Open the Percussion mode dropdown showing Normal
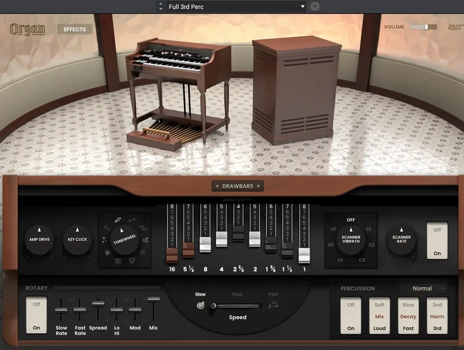The width and height of the screenshot is (464, 350). point(422,288)
